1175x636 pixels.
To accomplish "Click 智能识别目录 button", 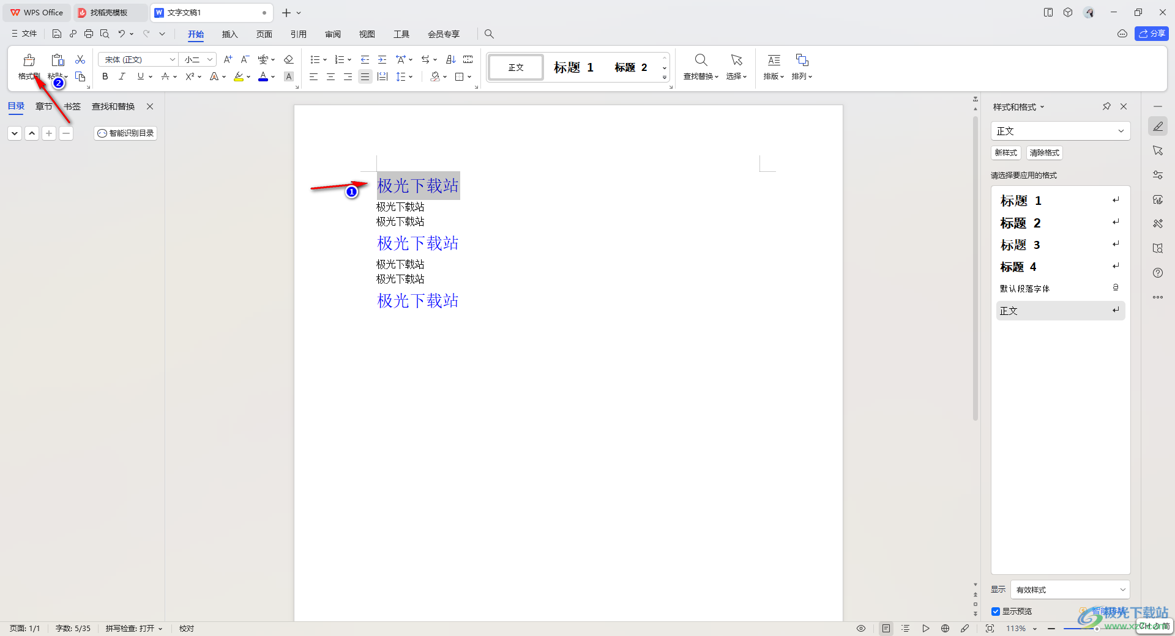I will 125,133.
